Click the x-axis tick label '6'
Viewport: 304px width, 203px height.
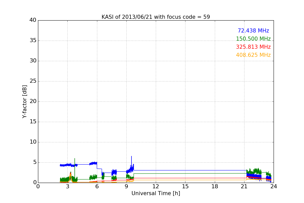(x=97, y=187)
